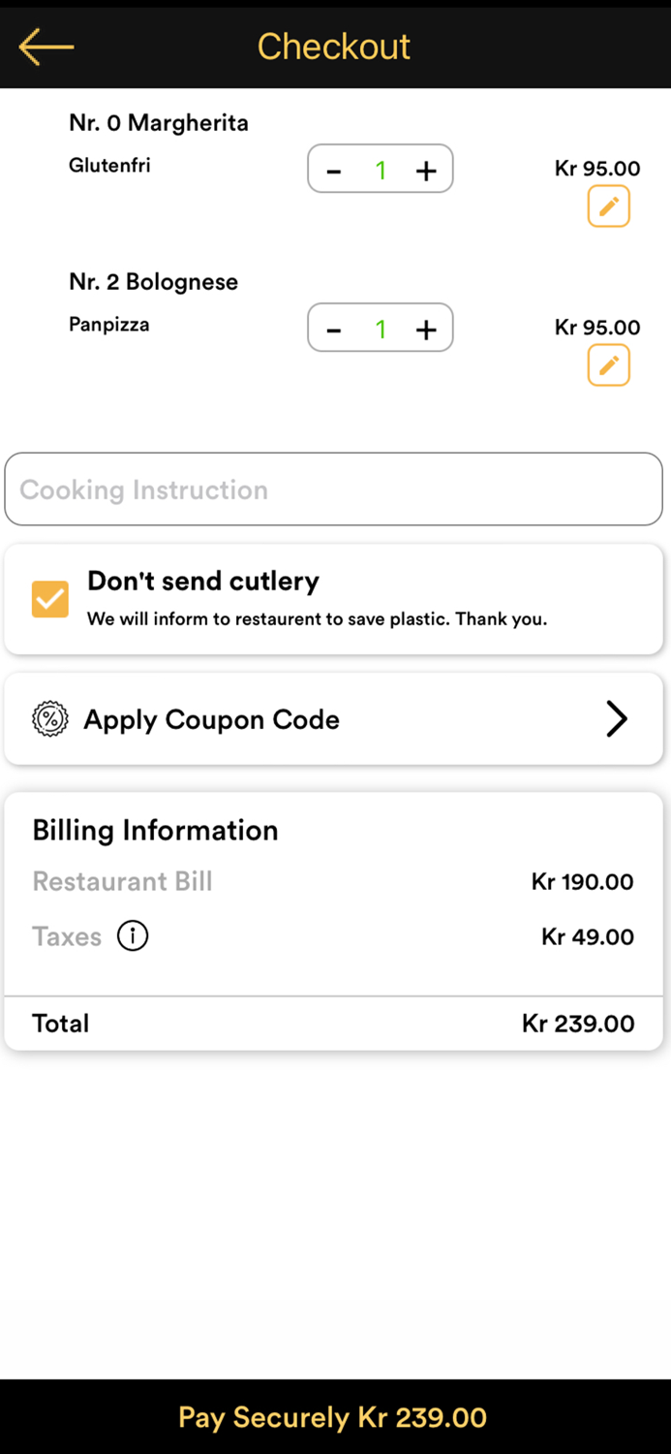Viewport: 671px width, 1454px height.
Task: Click the back arrow on Checkout screen
Action: (45, 46)
